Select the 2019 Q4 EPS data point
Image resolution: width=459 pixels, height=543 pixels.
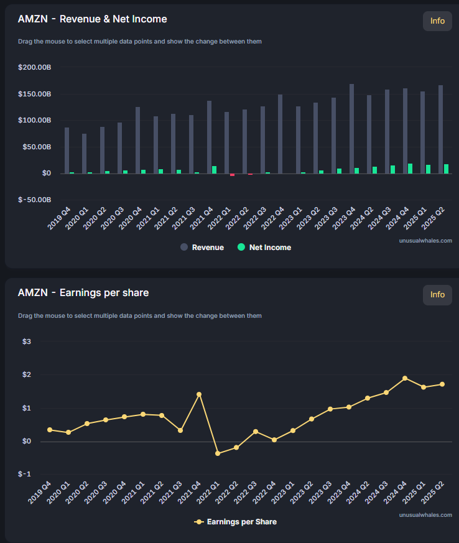[x=50, y=430]
